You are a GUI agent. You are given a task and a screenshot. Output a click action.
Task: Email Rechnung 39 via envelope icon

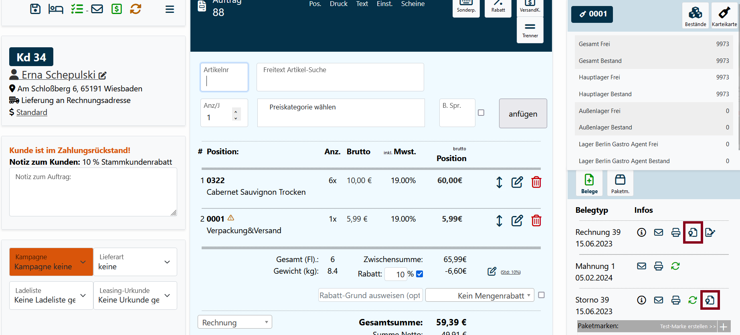658,232
